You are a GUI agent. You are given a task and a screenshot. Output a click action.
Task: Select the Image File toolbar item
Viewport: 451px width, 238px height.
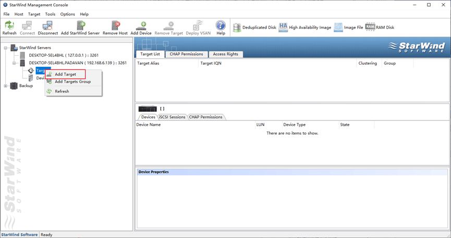click(348, 27)
